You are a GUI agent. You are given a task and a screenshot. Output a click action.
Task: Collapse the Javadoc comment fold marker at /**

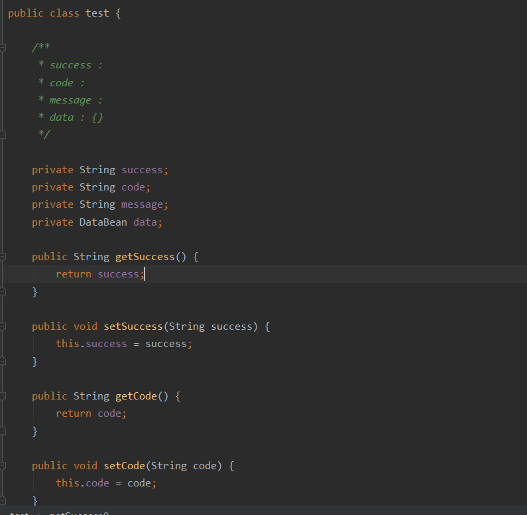coord(3,47)
